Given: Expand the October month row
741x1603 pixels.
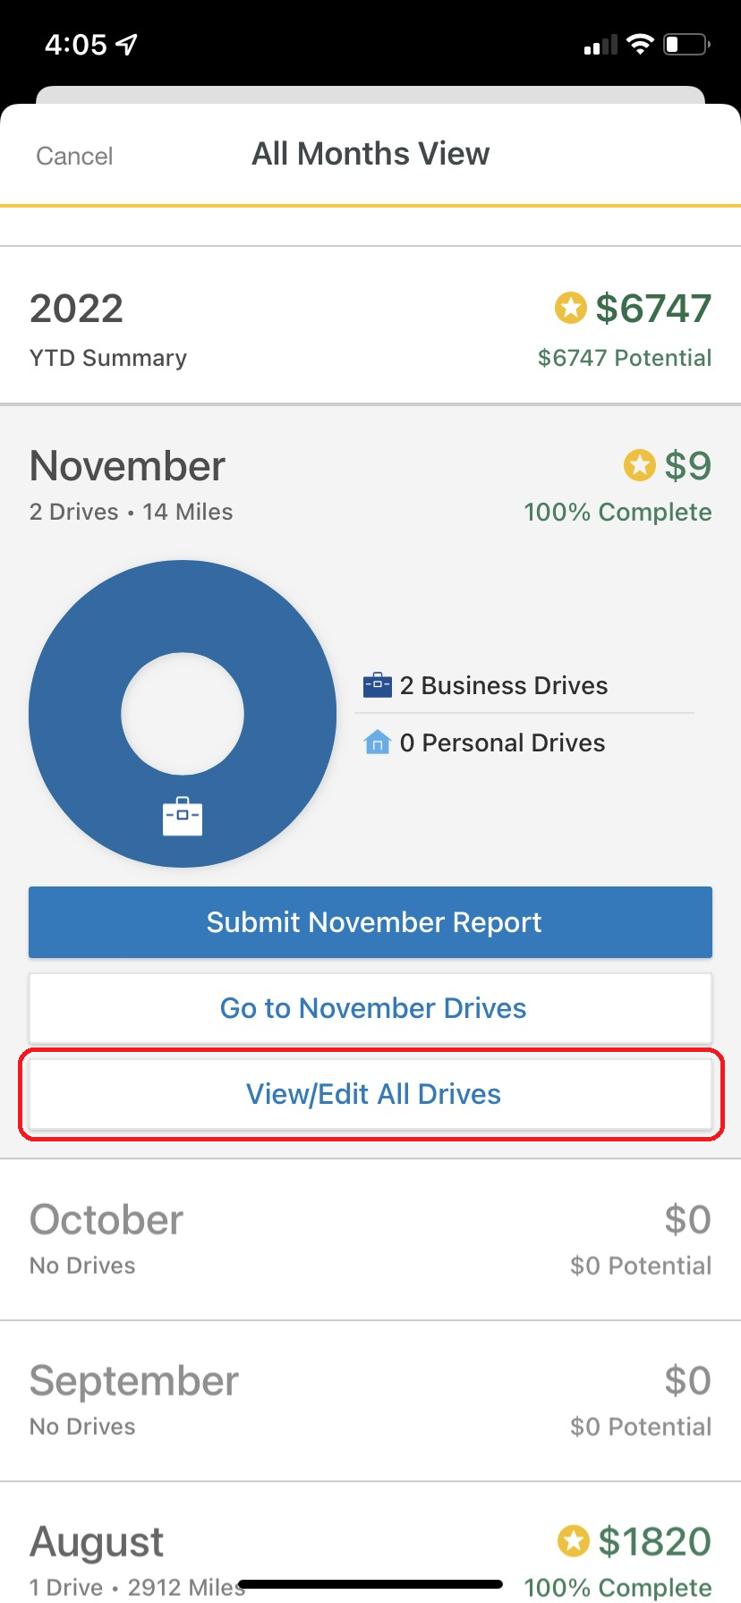Looking at the screenshot, I should click(x=370, y=1240).
